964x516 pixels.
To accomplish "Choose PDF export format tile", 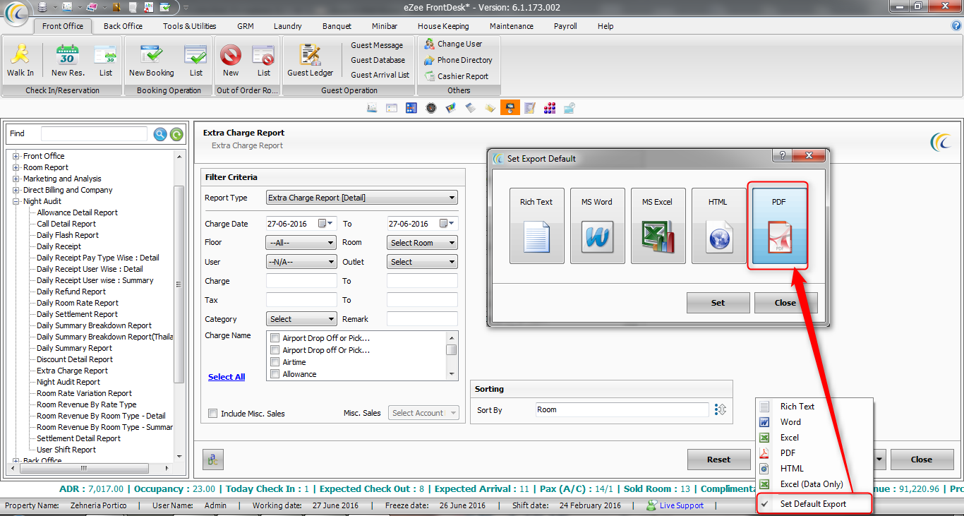I will (780, 226).
